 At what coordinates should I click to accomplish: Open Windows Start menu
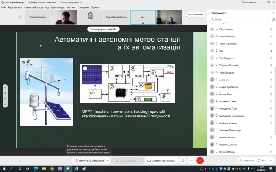[3, 169]
